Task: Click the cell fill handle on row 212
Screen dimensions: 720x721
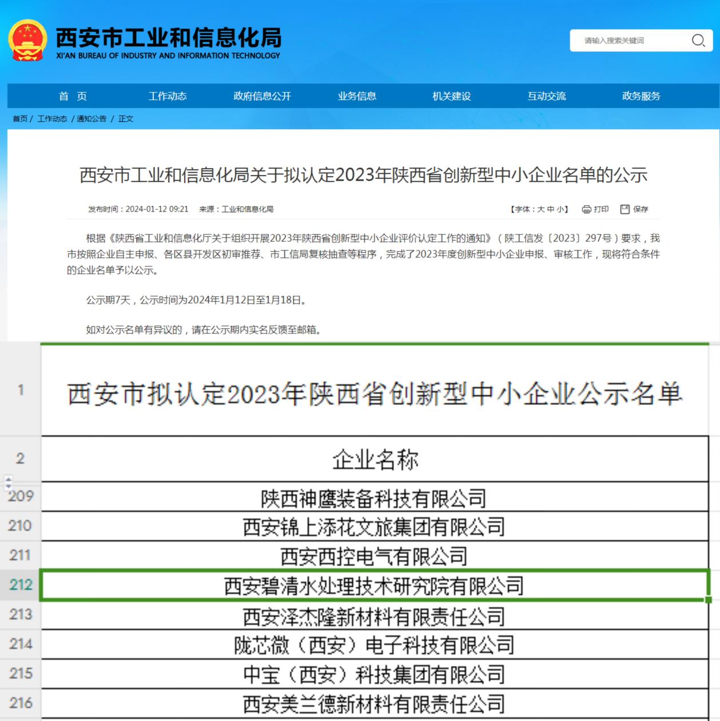Action: point(709,599)
